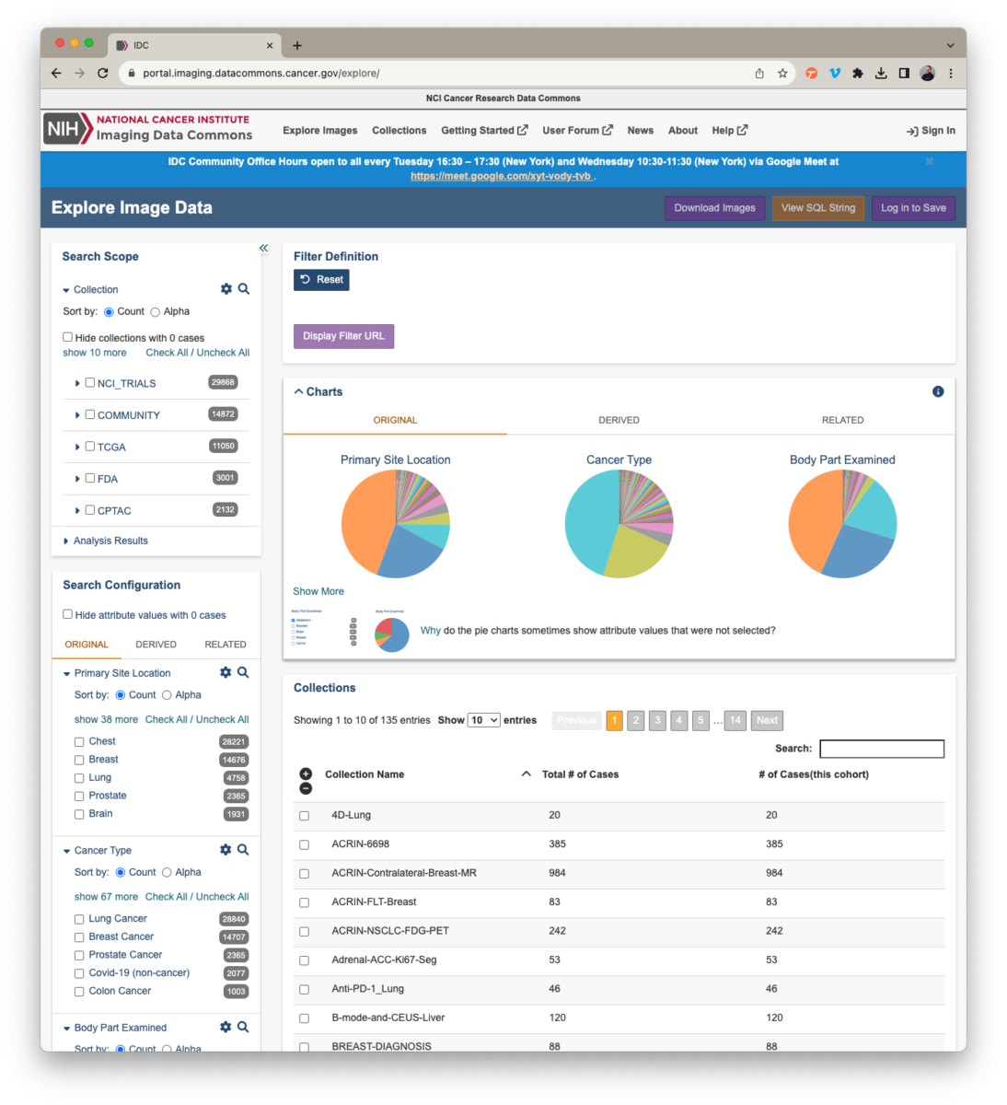Open the Collections menu in the navbar
This screenshot has width=1007, height=1105.
pyautogui.click(x=399, y=131)
